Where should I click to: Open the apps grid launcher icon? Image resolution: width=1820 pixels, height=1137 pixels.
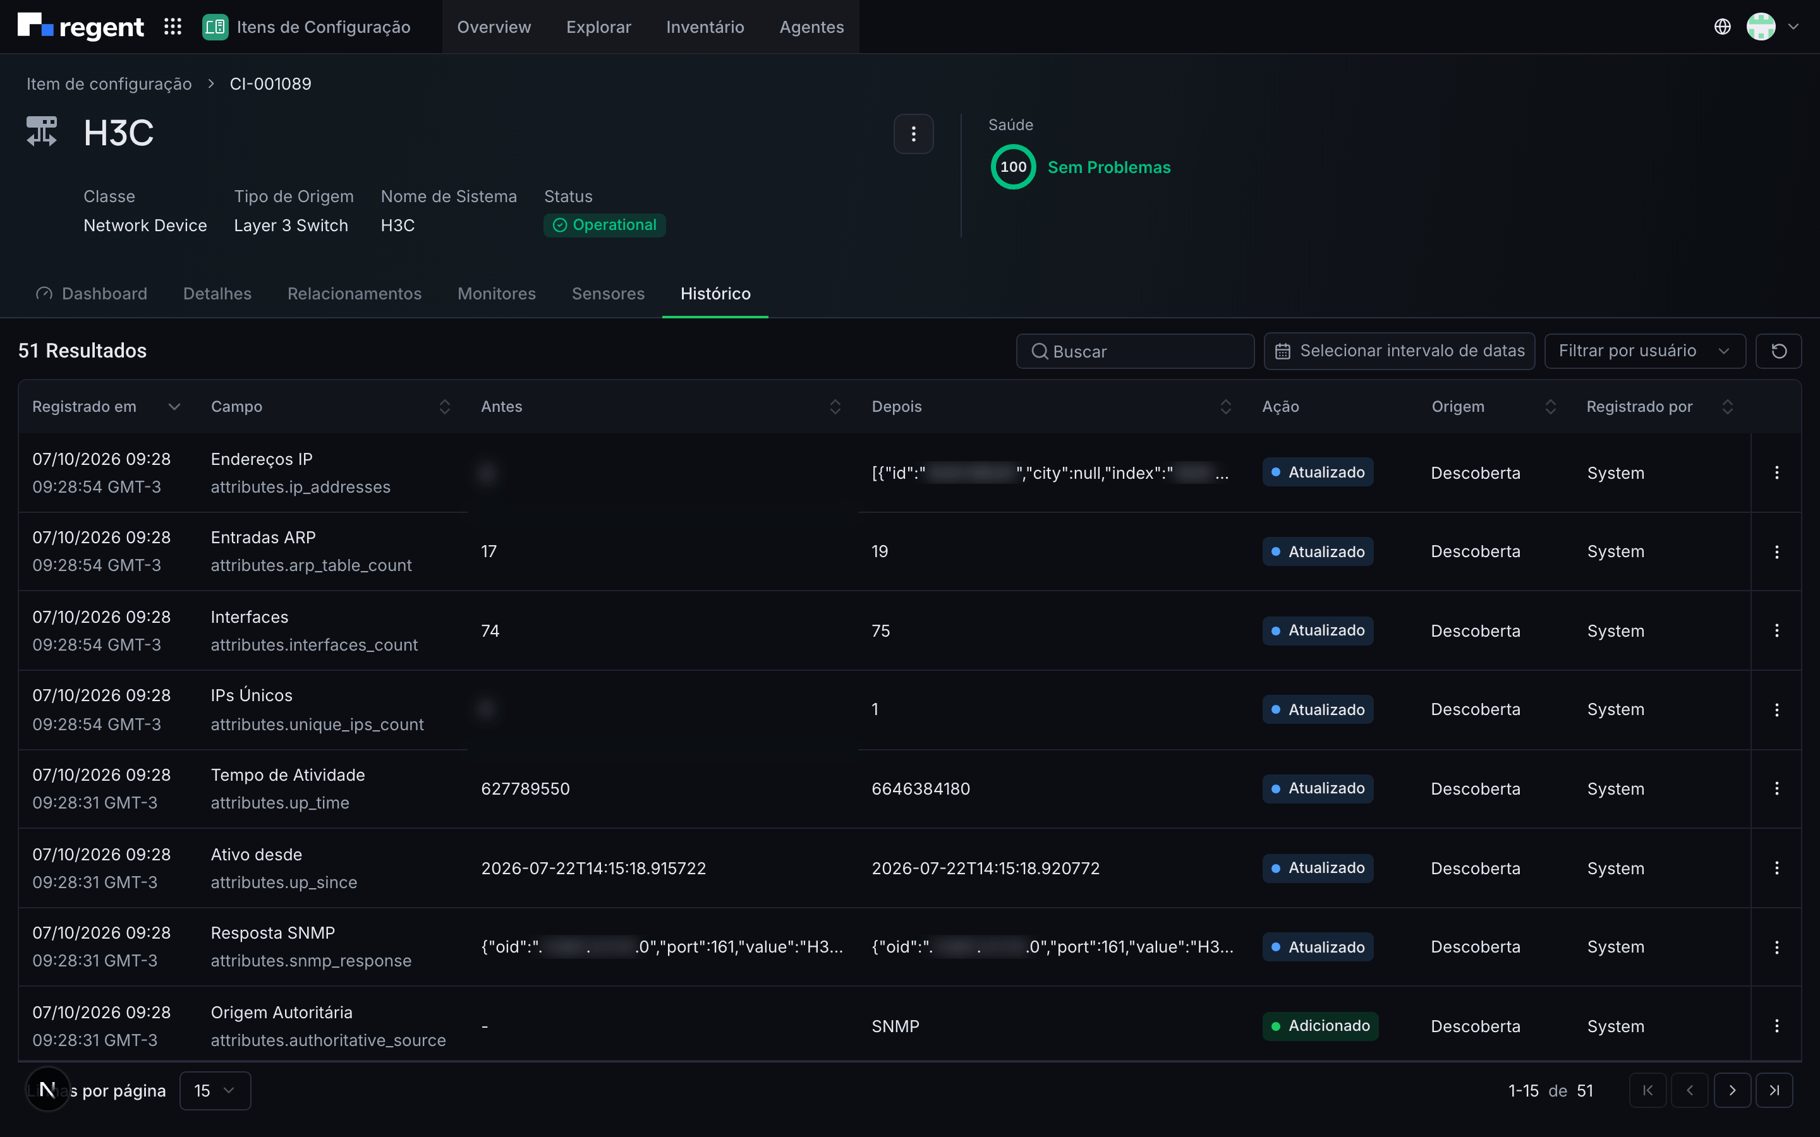click(x=173, y=27)
